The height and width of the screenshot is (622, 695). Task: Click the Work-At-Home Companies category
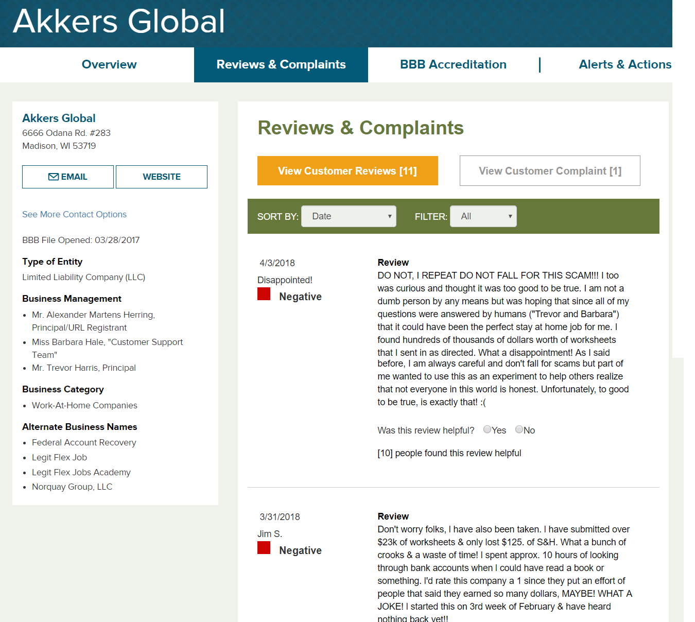coord(84,405)
